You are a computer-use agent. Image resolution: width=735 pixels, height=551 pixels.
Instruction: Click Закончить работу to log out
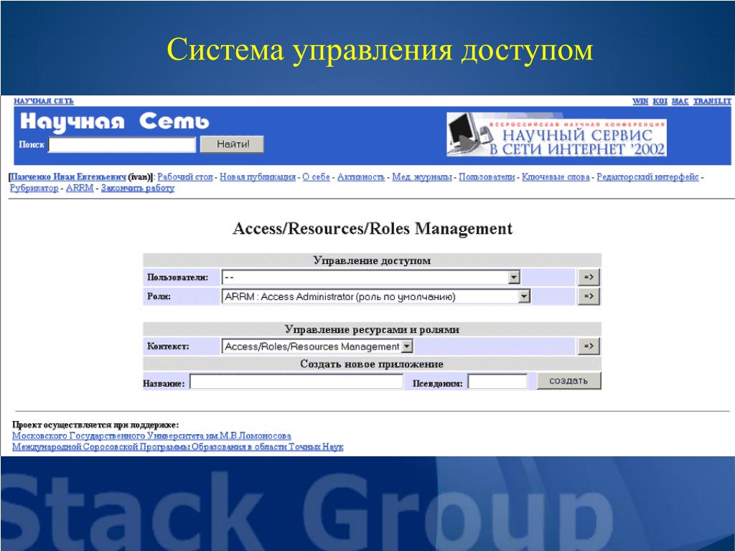point(138,189)
